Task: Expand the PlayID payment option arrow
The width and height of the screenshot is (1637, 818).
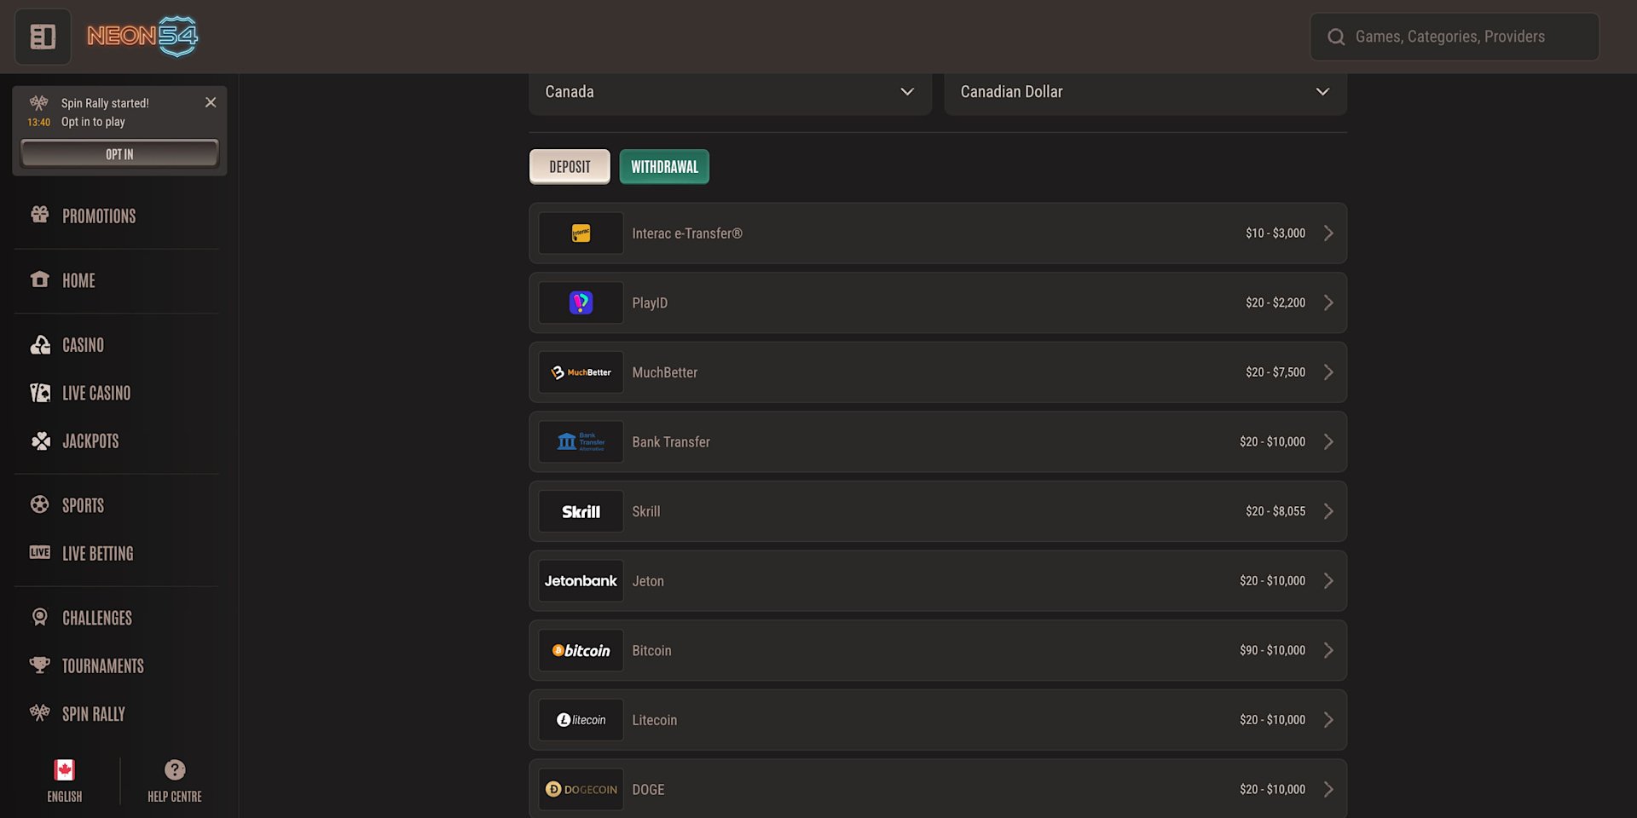Action: (x=1328, y=303)
